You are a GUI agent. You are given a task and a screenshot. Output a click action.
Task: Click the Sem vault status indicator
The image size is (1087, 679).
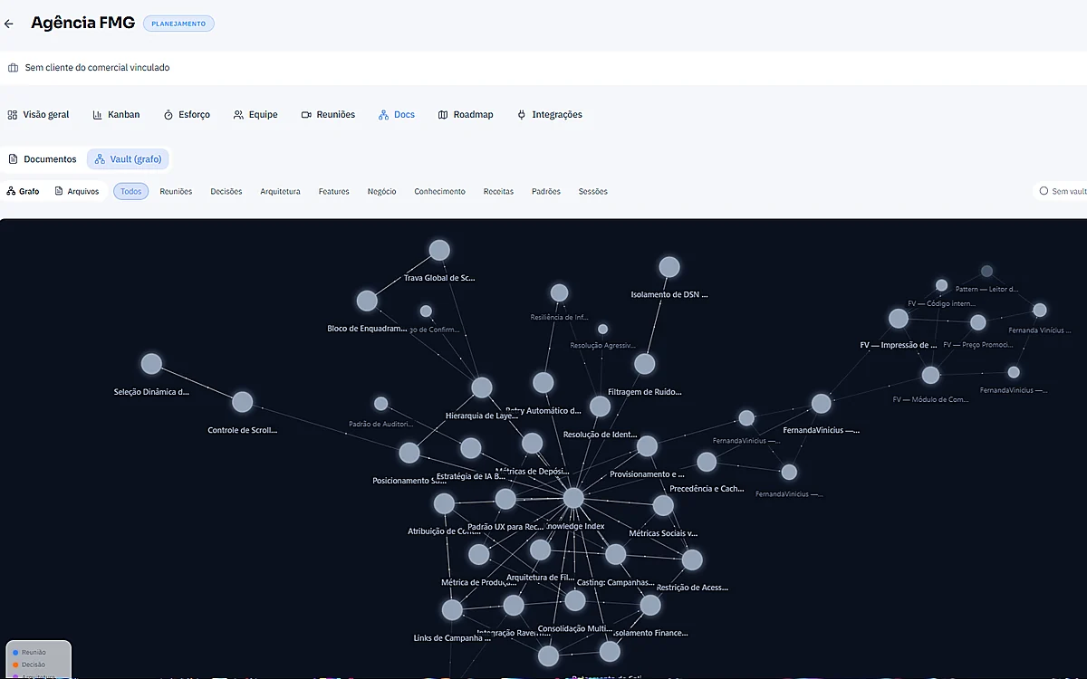1062,191
